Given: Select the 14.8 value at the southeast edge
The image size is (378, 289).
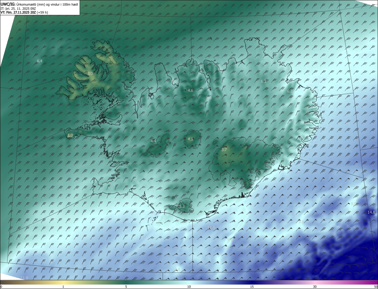Looking at the screenshot, I should coord(371,212).
